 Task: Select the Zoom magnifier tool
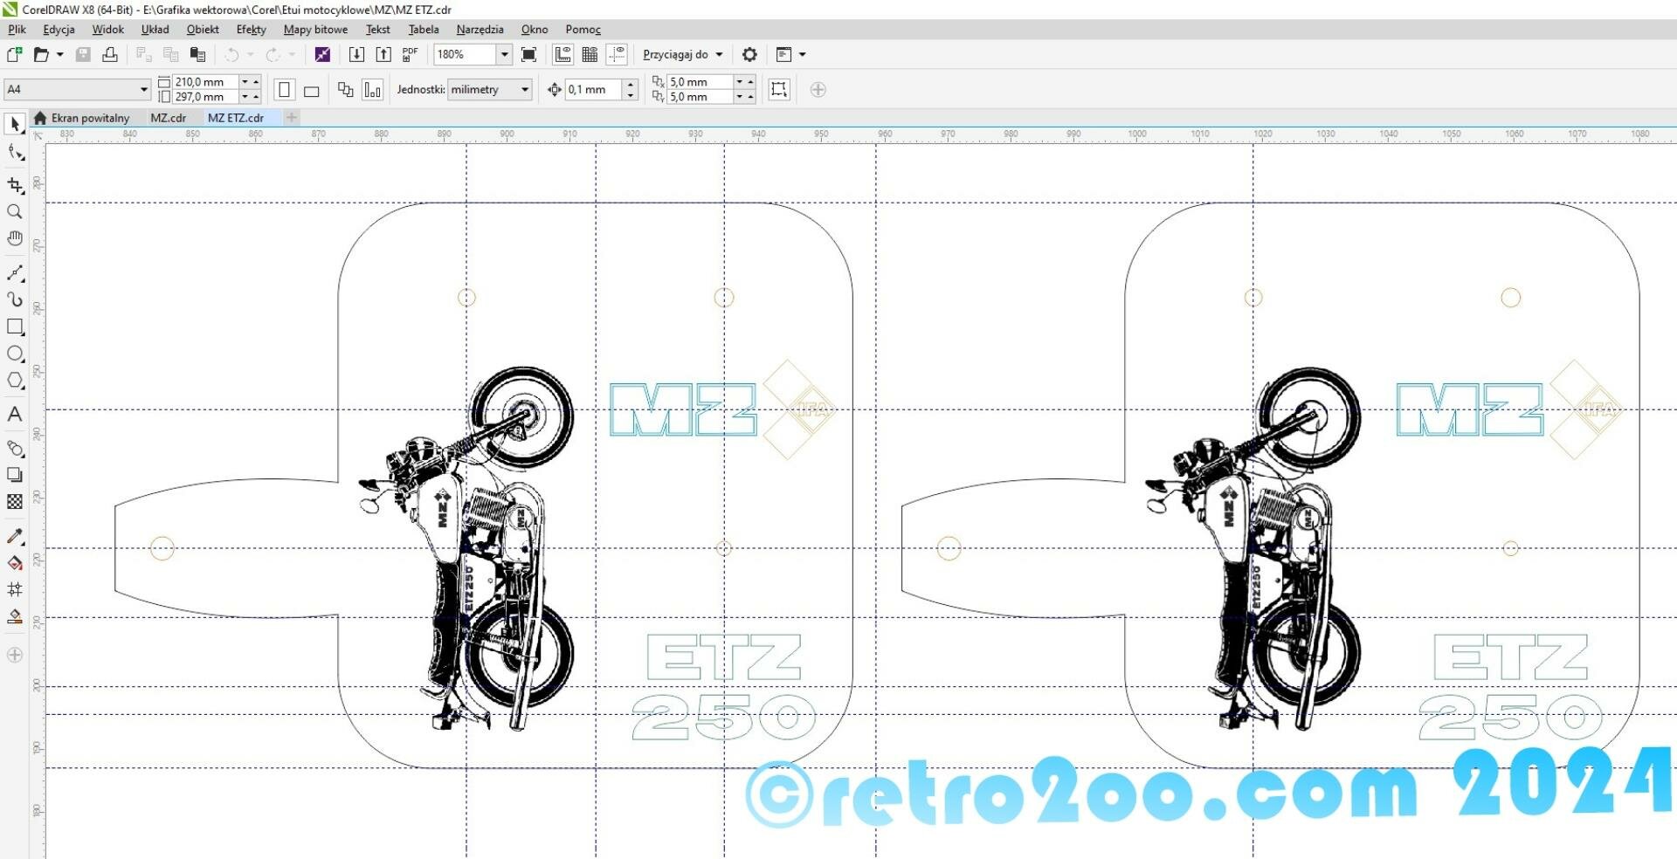pos(15,212)
